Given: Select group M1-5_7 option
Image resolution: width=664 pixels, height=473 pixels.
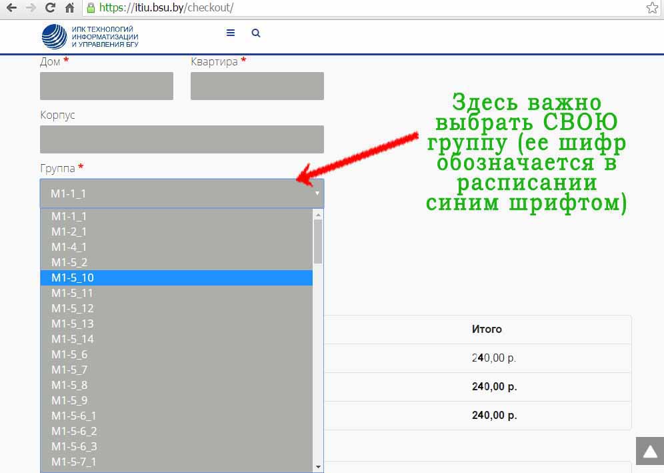Looking at the screenshot, I should tap(176, 370).
